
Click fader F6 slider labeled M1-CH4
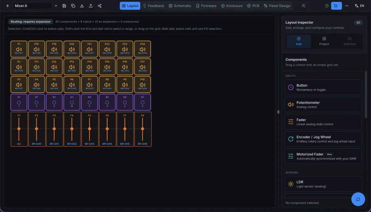107,129
